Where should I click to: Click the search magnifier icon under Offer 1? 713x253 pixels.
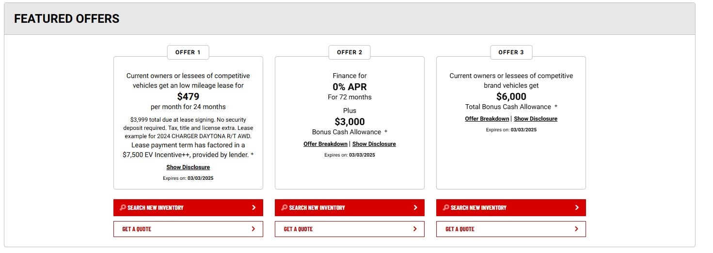[123, 207]
